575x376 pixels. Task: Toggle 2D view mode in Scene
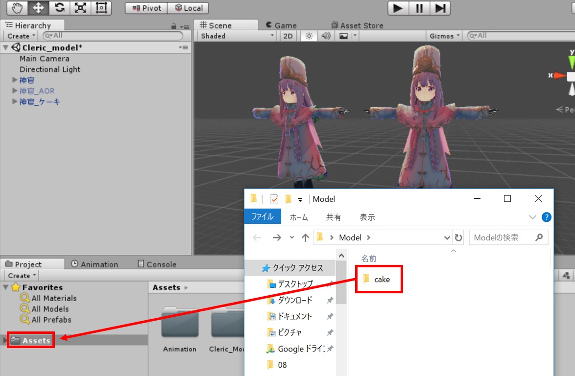288,36
